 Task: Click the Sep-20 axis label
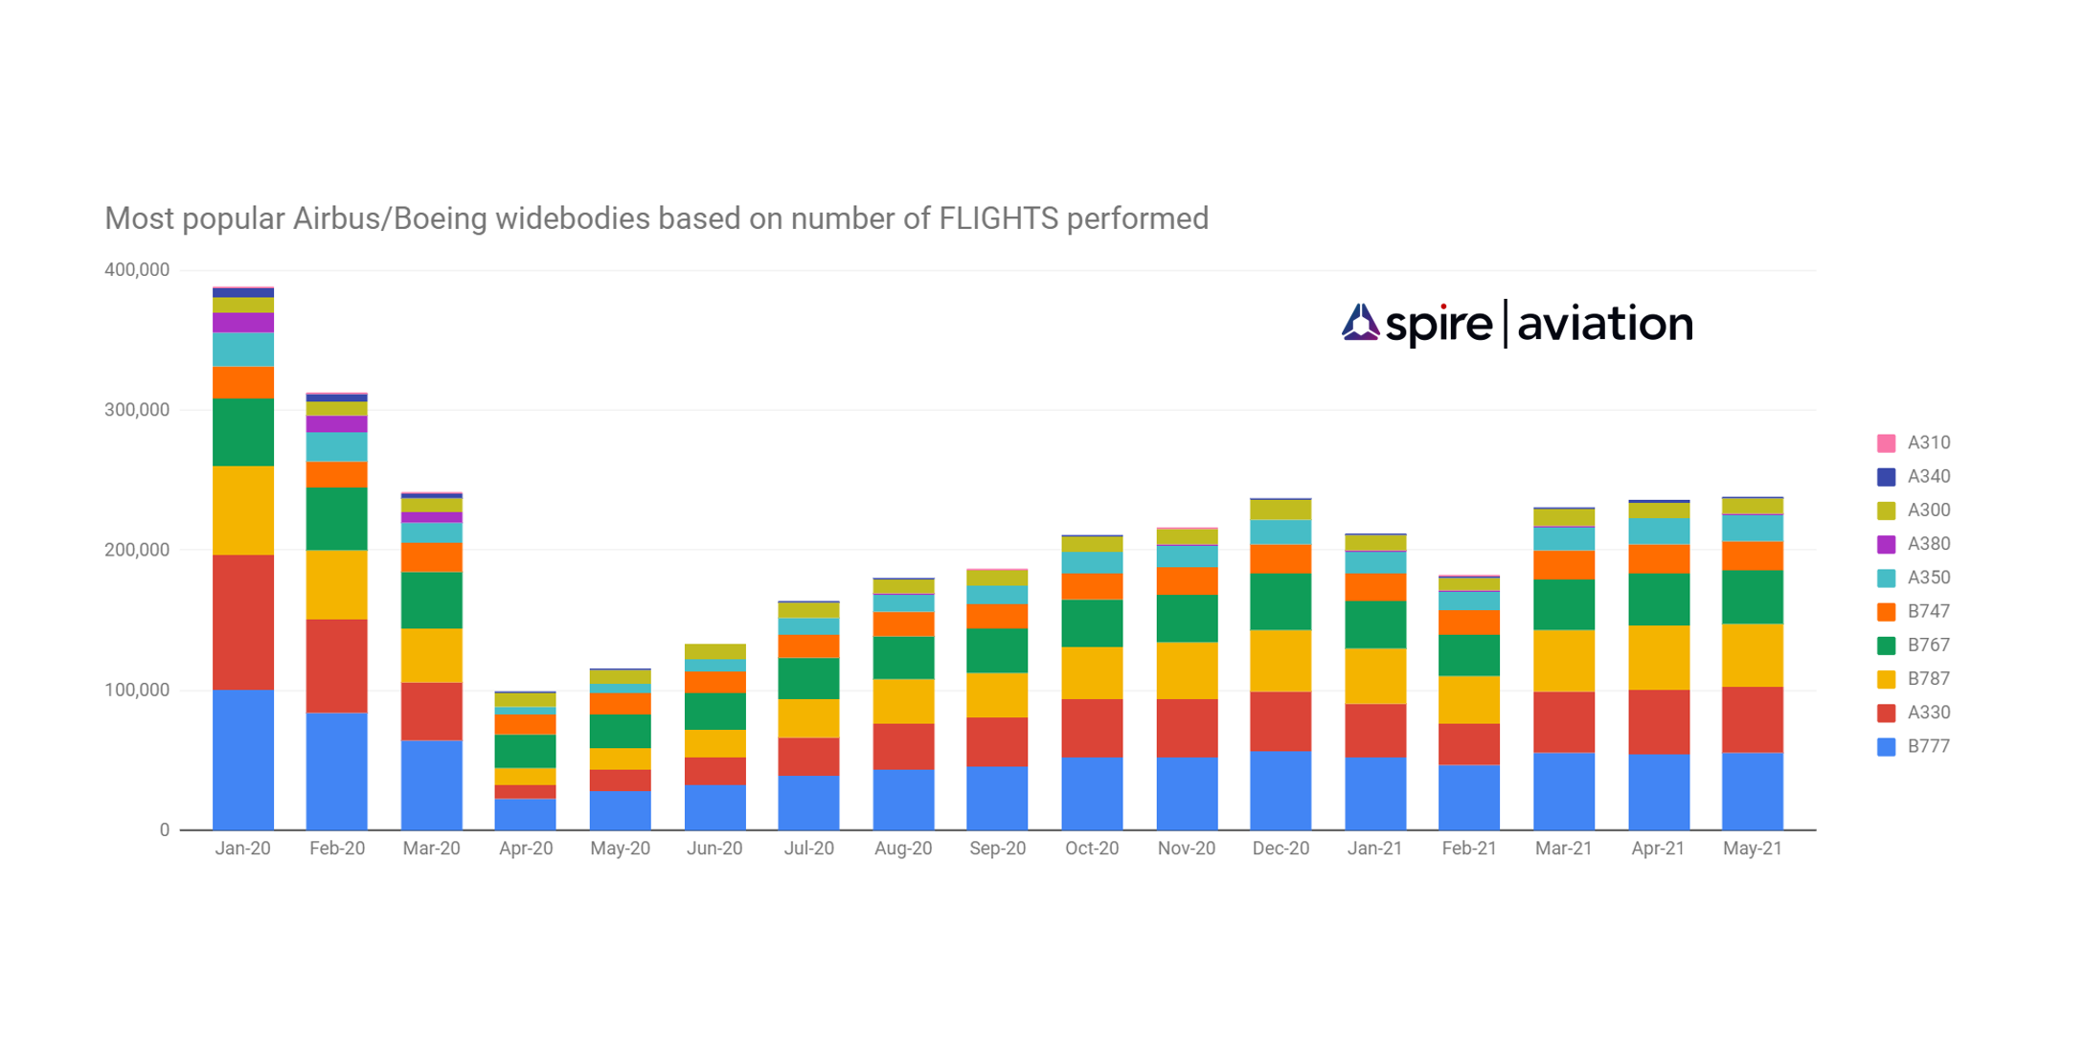(997, 850)
